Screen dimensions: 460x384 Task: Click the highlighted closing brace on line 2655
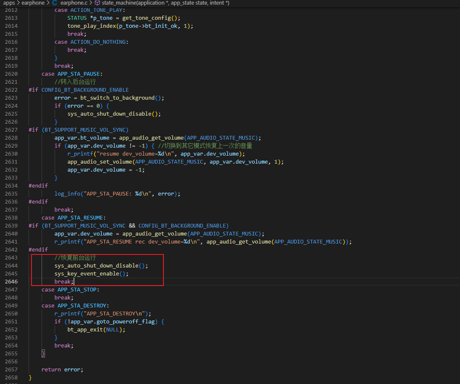click(x=43, y=353)
